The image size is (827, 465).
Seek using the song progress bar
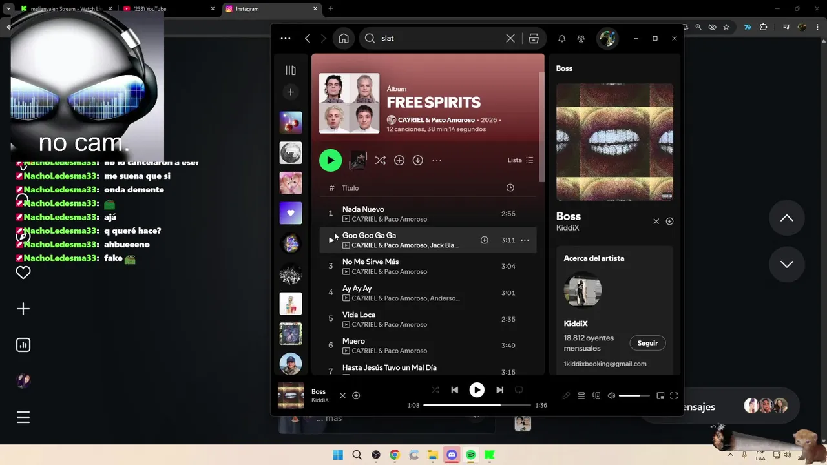(477, 405)
